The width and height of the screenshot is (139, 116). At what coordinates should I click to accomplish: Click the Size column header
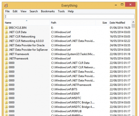click(102, 22)
